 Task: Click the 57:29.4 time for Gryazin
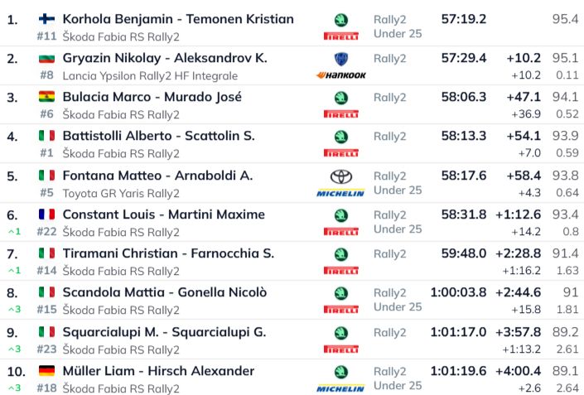464,58
